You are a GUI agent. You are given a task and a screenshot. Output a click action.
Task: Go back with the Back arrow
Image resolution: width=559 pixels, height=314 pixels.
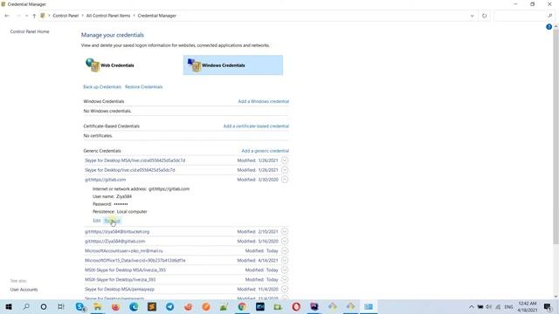[7, 16]
